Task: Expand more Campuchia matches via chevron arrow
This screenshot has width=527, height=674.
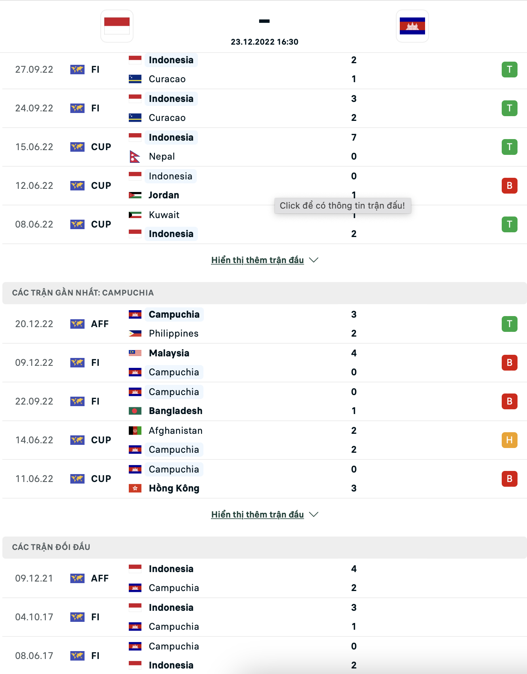Action: coord(314,514)
